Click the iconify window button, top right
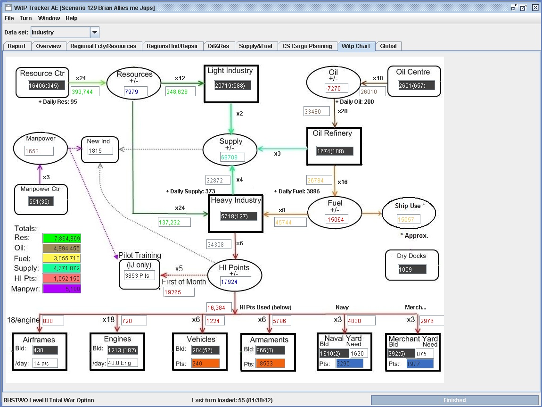This screenshot has width=542, height=407. point(514,7)
